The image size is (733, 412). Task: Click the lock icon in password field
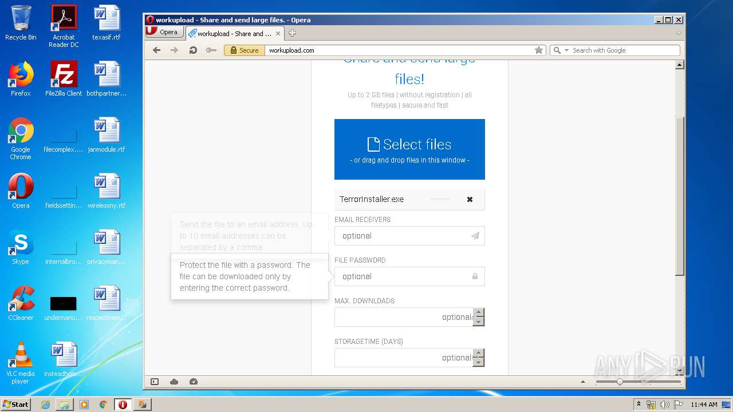click(x=475, y=276)
